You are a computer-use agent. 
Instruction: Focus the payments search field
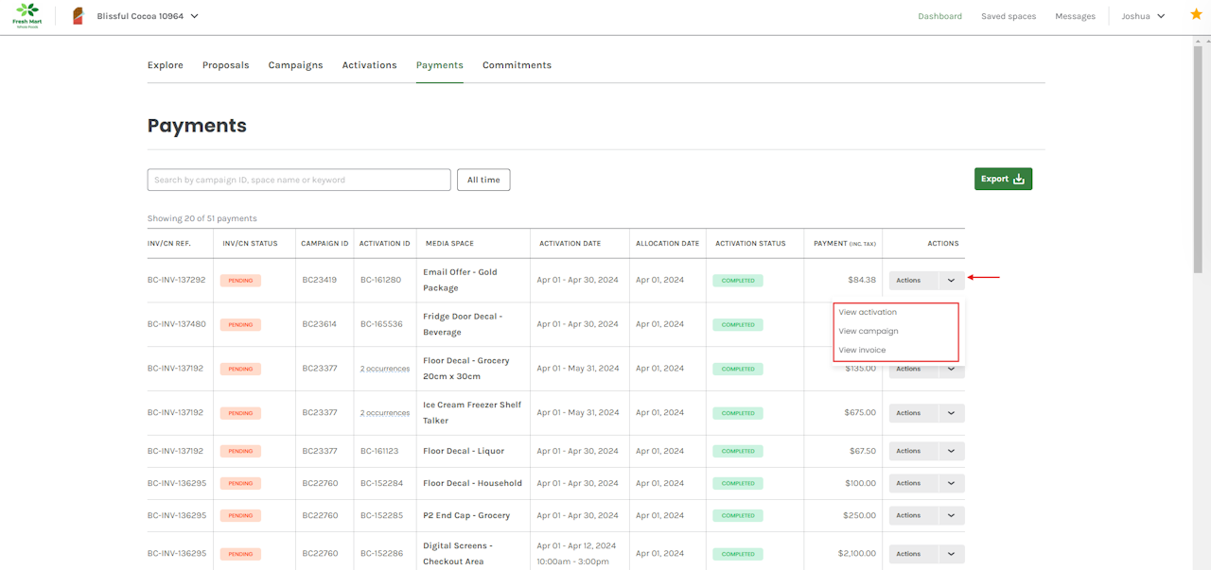[x=298, y=180]
